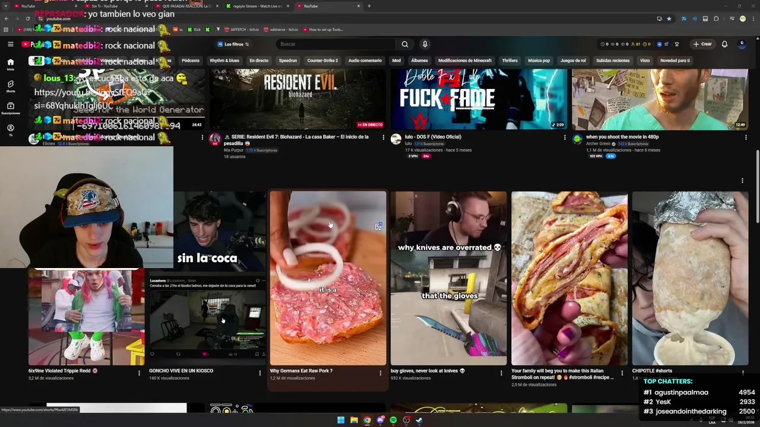Viewport: 760px width, 427px height.
Task: Open the Resident Evil live stream thumbnail
Action: (297, 99)
